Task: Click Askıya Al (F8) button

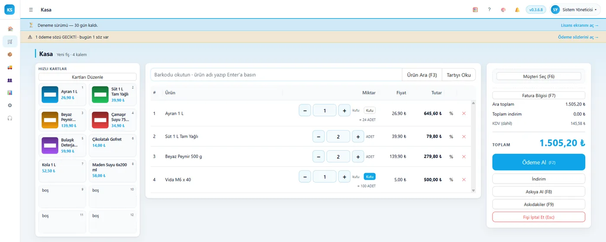Action: tap(538, 191)
